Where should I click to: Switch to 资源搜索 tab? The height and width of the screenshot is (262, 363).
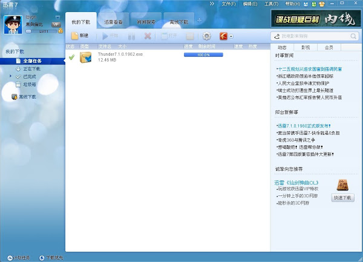(x=146, y=22)
